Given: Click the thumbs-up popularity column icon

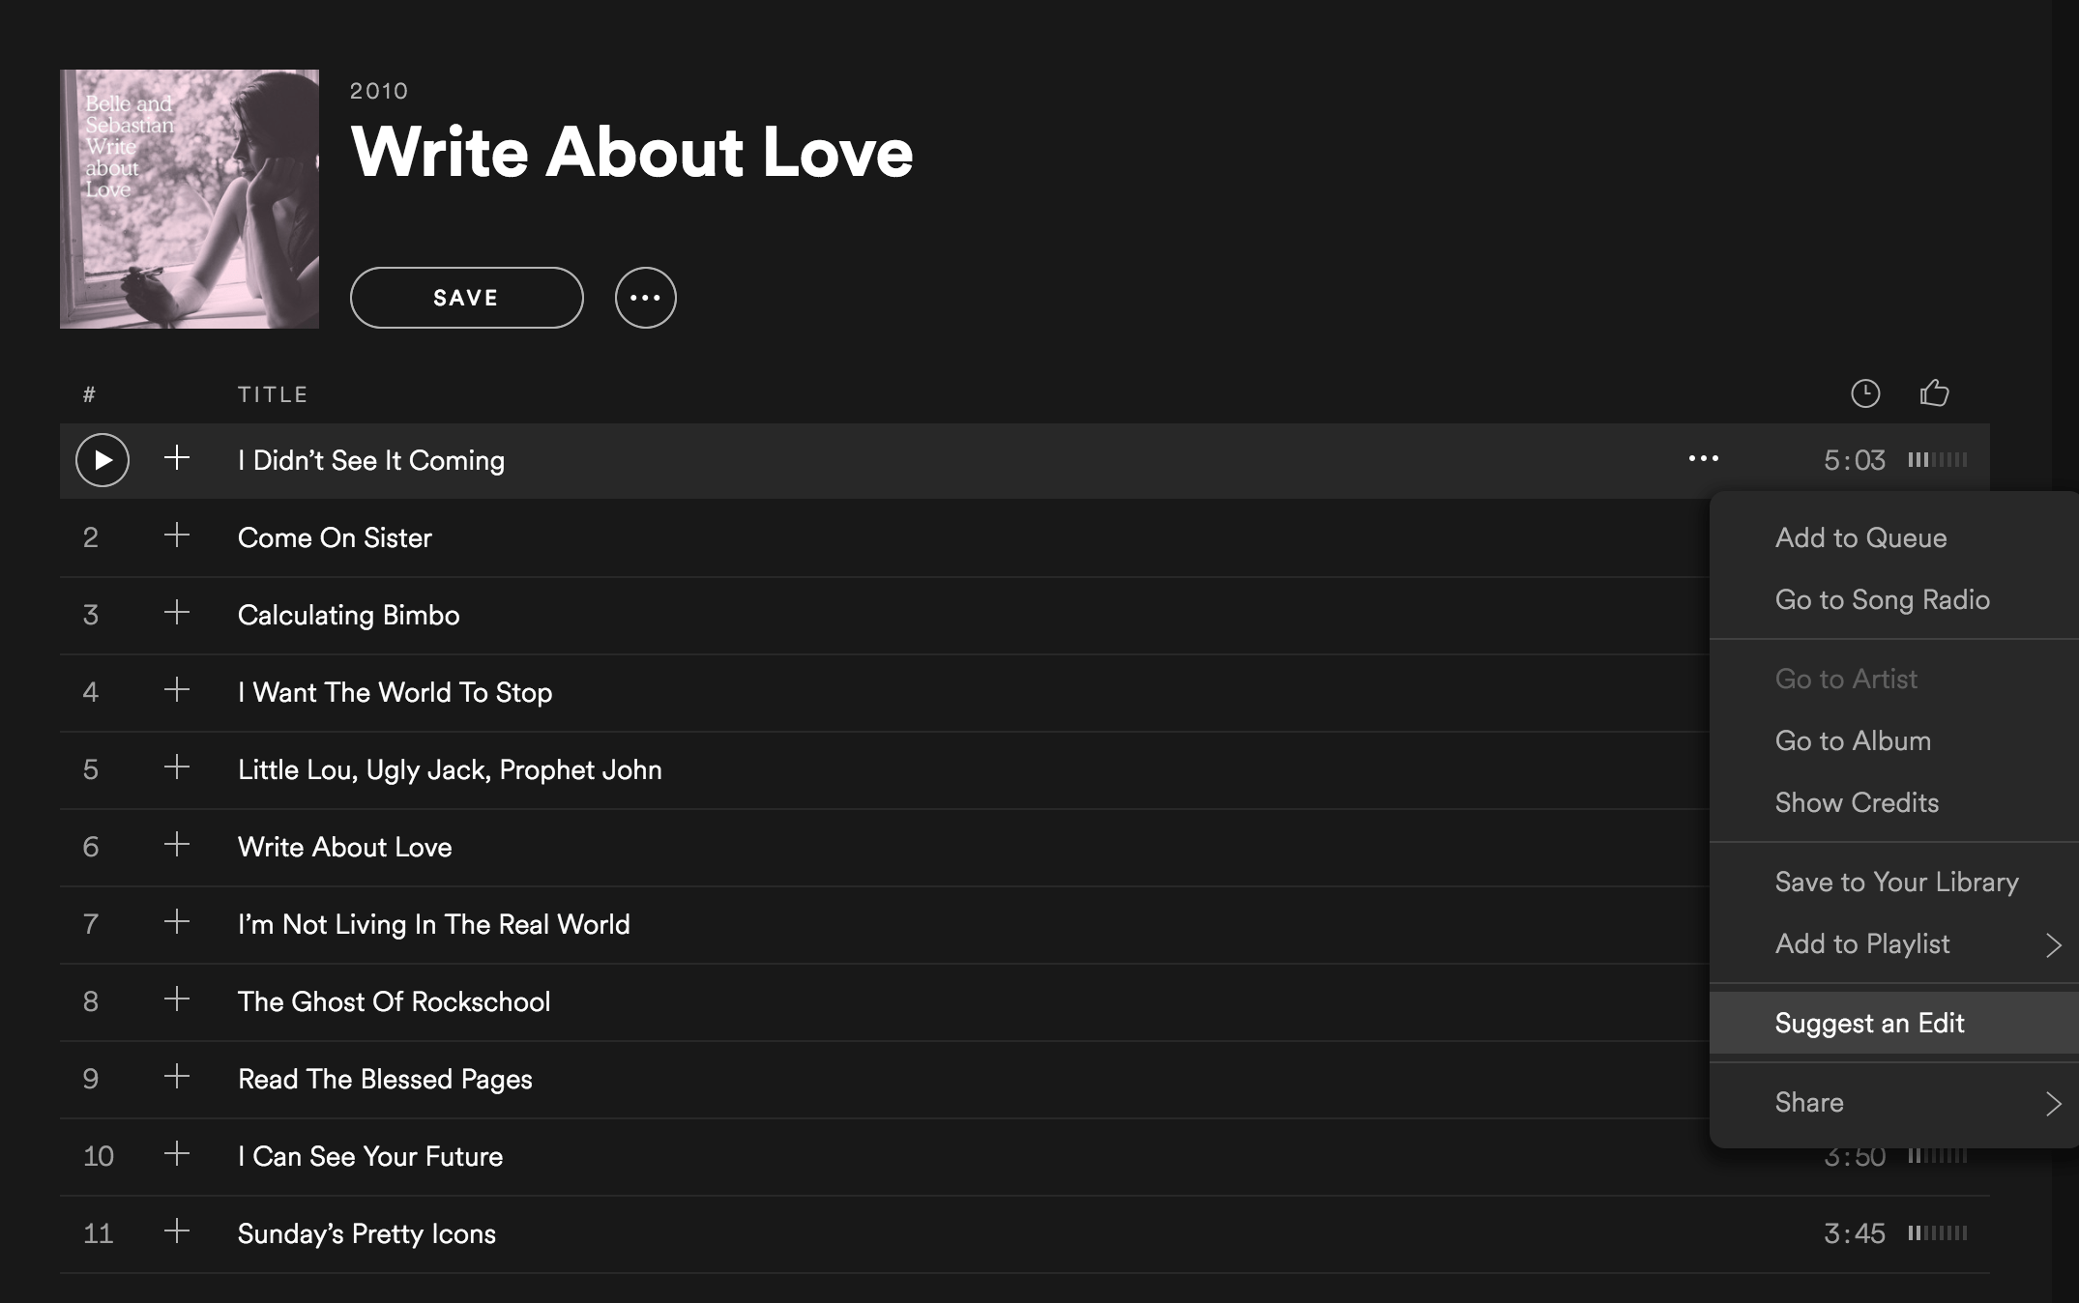Looking at the screenshot, I should click(1934, 392).
